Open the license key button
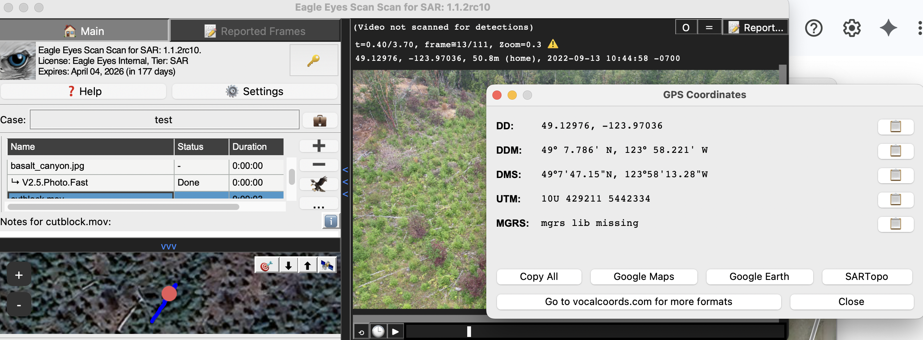Image resolution: width=923 pixels, height=340 pixels. click(314, 60)
